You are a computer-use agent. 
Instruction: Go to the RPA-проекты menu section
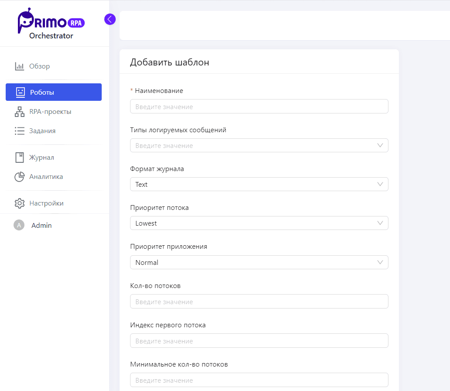coord(50,112)
